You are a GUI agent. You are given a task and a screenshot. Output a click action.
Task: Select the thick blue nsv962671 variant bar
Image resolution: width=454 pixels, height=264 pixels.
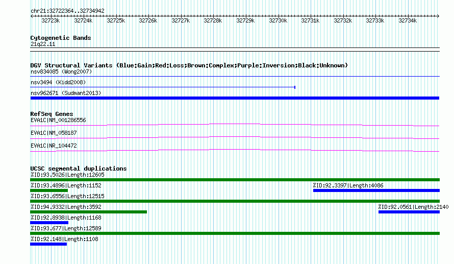click(235, 98)
